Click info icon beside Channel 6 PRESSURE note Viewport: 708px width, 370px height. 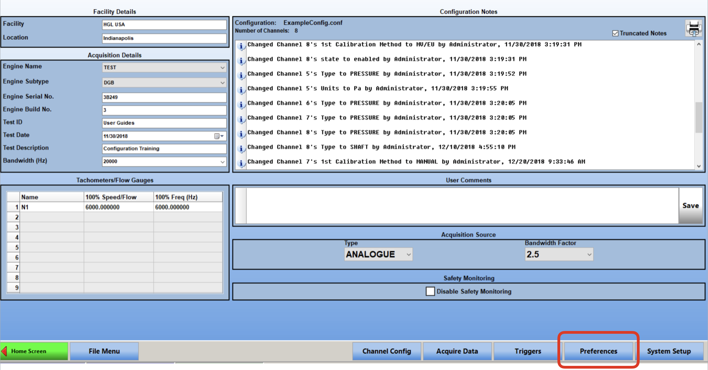point(241,105)
